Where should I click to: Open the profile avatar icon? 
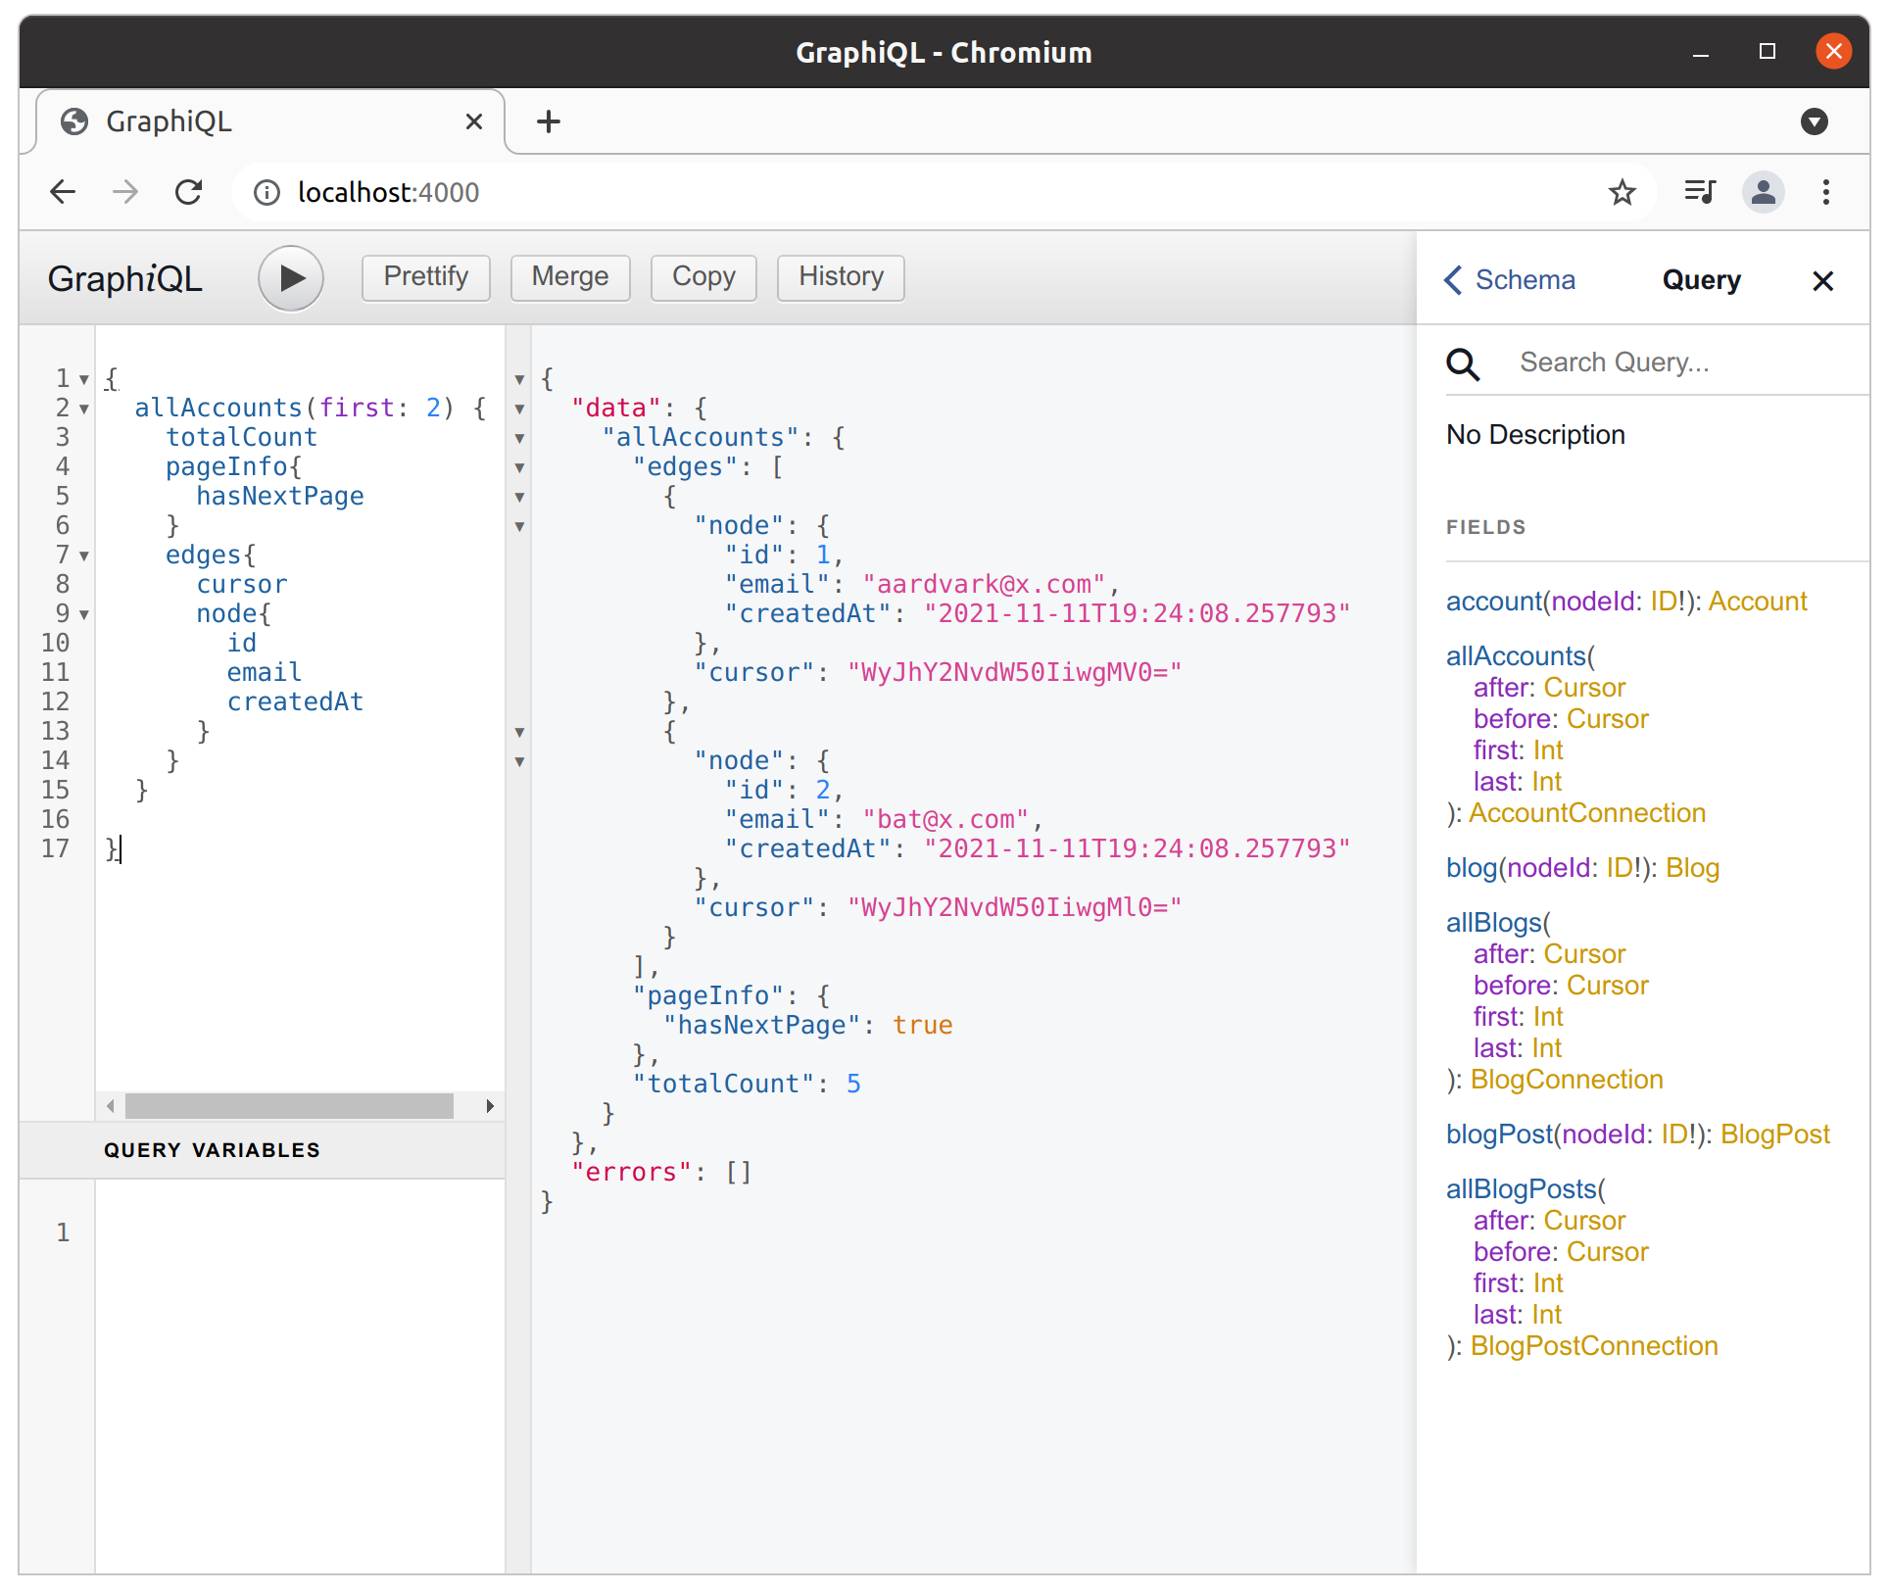1763,192
